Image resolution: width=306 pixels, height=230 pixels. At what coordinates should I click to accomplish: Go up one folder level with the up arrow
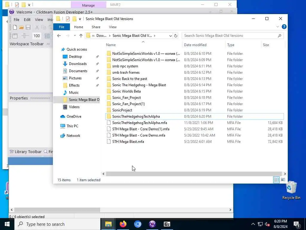pos(81,36)
